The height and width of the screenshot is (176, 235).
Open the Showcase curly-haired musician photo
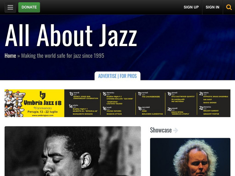pyautogui.click(x=190, y=157)
